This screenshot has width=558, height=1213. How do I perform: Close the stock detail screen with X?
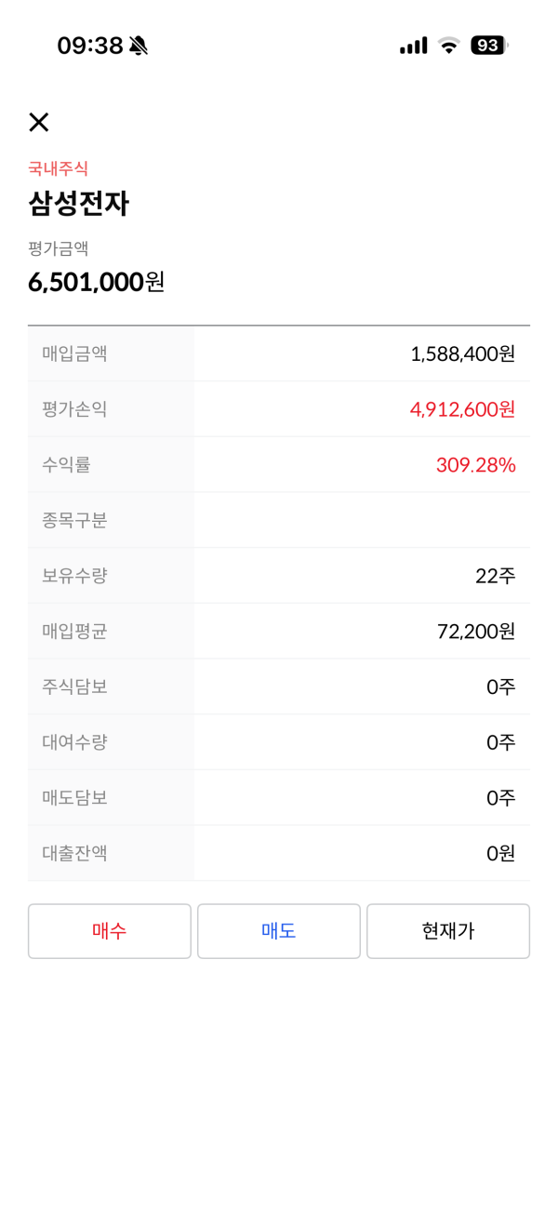38,122
